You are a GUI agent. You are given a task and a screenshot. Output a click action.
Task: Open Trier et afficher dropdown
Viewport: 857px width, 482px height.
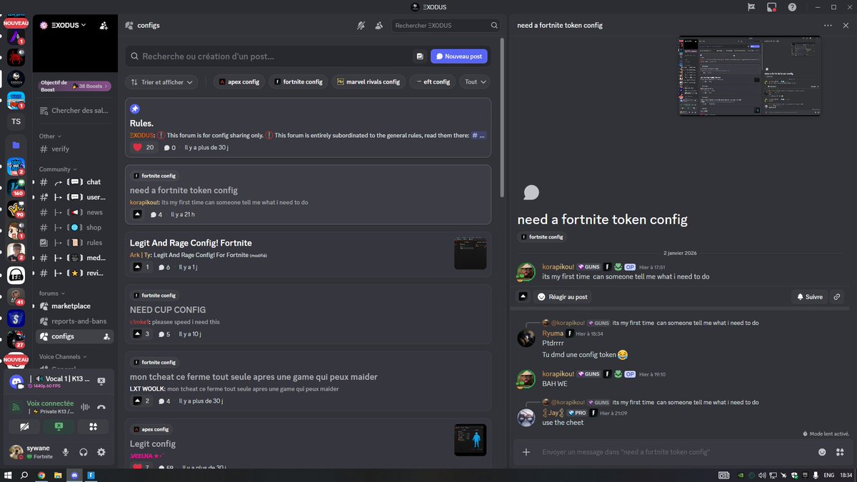[161, 82]
